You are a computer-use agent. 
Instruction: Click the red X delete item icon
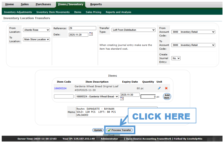click(166, 88)
